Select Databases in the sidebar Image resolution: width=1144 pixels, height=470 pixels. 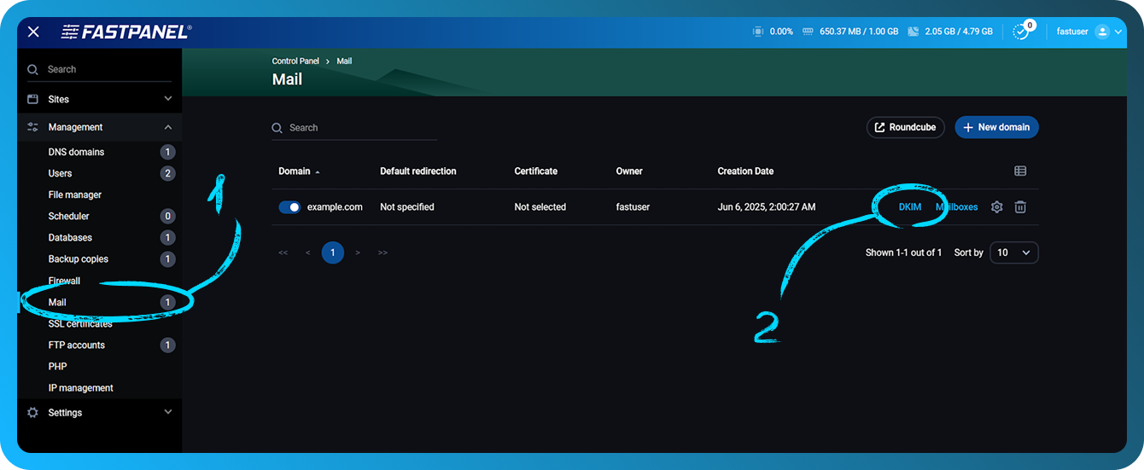tap(70, 238)
